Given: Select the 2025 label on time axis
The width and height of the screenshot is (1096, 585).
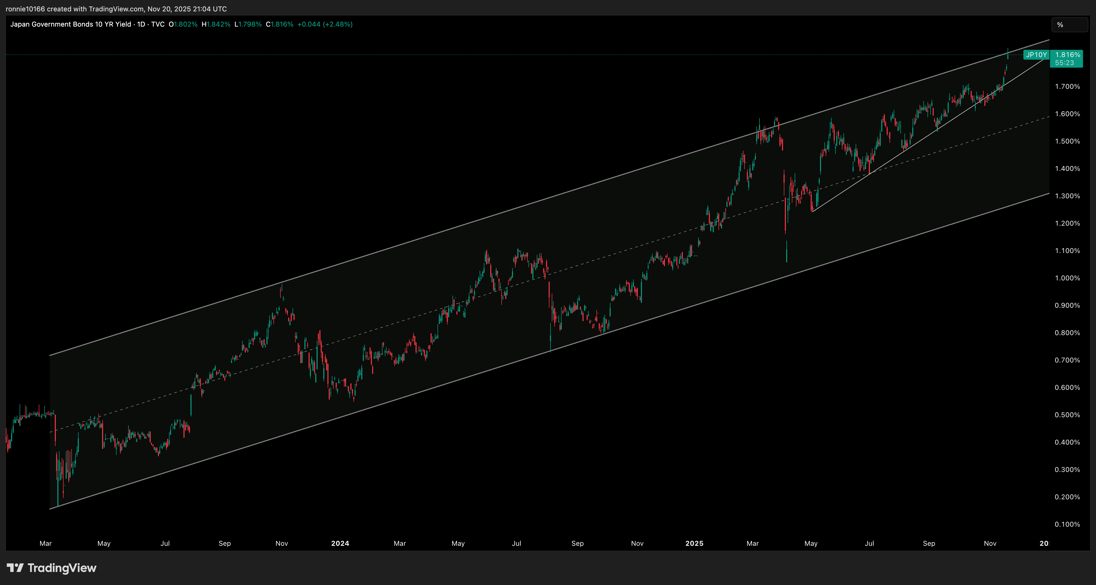Looking at the screenshot, I should point(695,543).
